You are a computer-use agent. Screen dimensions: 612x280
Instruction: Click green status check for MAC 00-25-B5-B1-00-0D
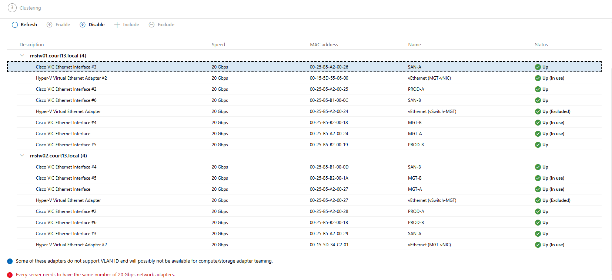pyautogui.click(x=538, y=167)
